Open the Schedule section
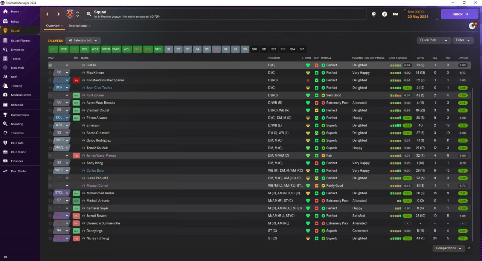Image resolution: width=482 pixels, height=261 pixels. click(x=17, y=105)
